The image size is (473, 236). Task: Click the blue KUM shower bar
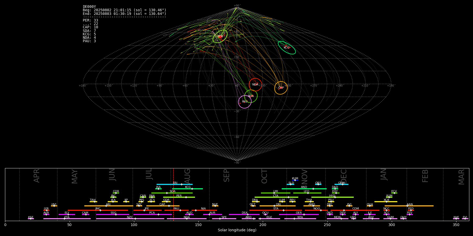click(295, 180)
